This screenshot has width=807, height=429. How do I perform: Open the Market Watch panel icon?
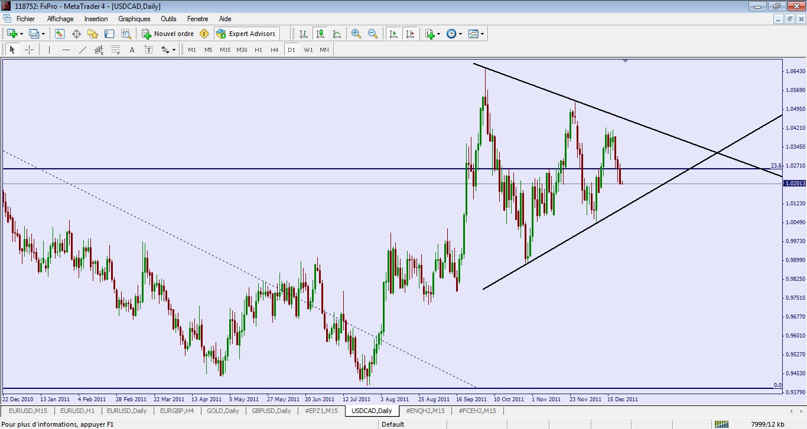(x=60, y=34)
